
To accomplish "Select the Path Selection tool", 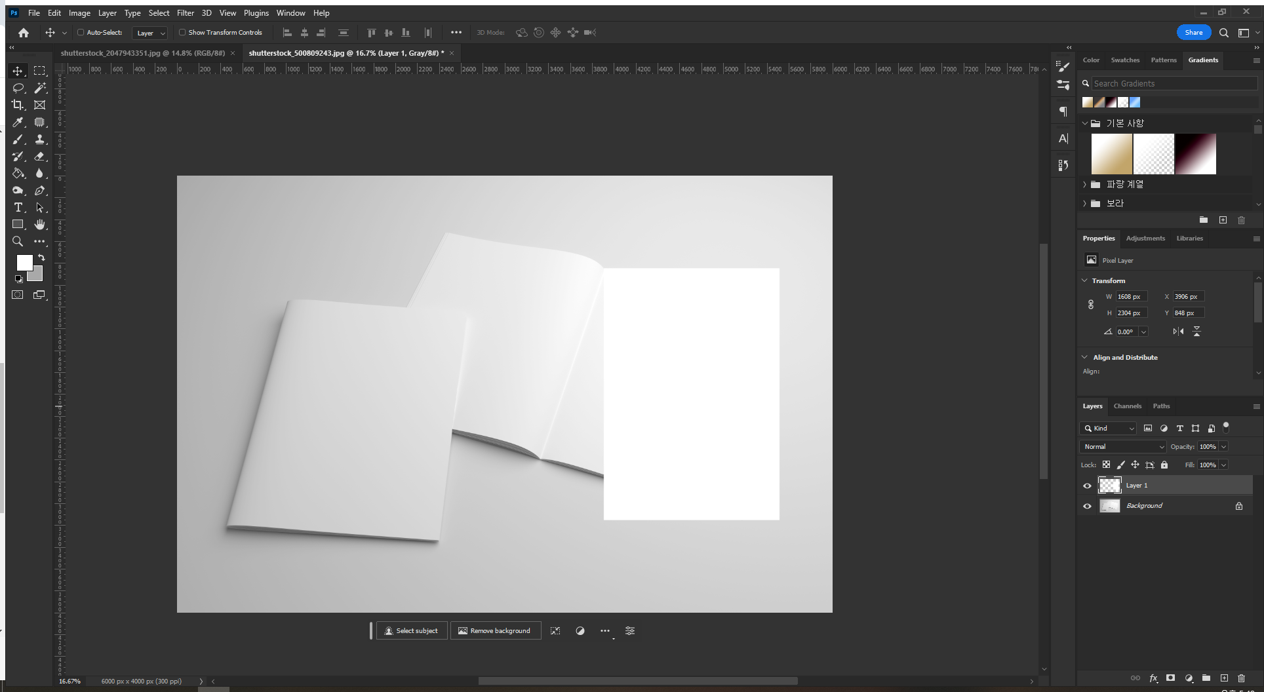I will [40, 207].
